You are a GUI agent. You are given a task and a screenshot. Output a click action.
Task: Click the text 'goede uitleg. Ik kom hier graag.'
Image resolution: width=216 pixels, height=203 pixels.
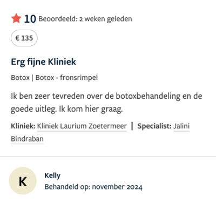[x=67, y=109]
